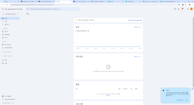Click the round assistant icon at right edge
The image size is (194, 105).
point(192,89)
